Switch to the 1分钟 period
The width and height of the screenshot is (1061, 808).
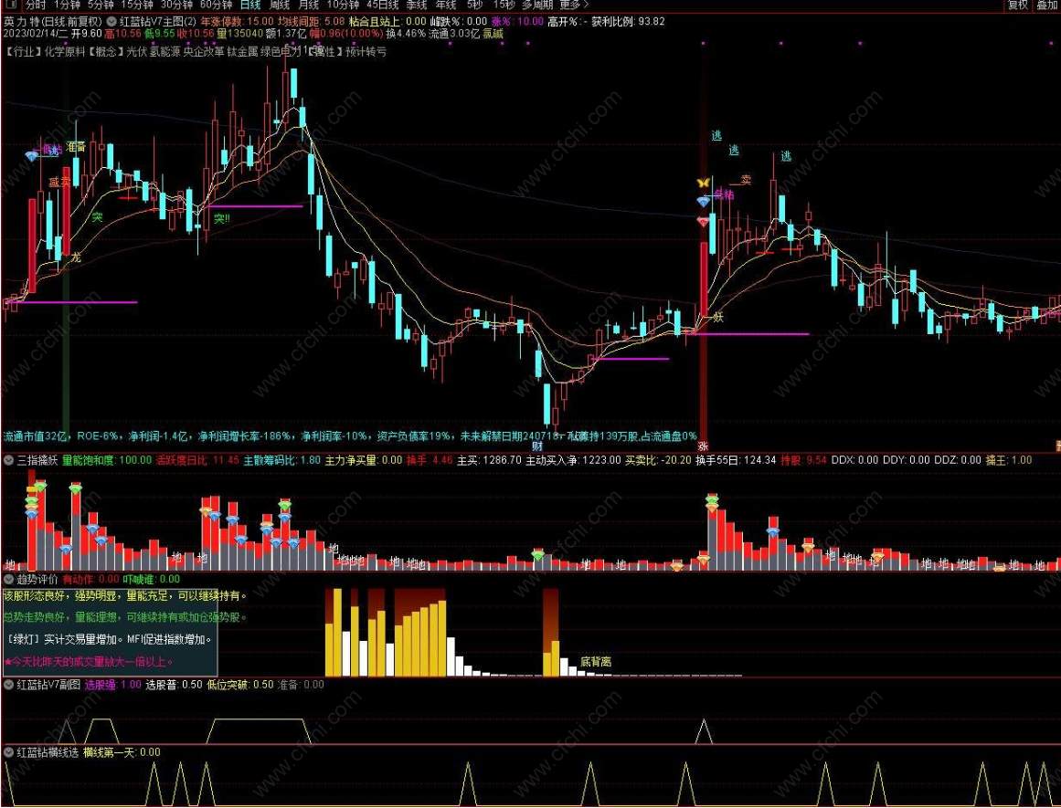coord(67,5)
